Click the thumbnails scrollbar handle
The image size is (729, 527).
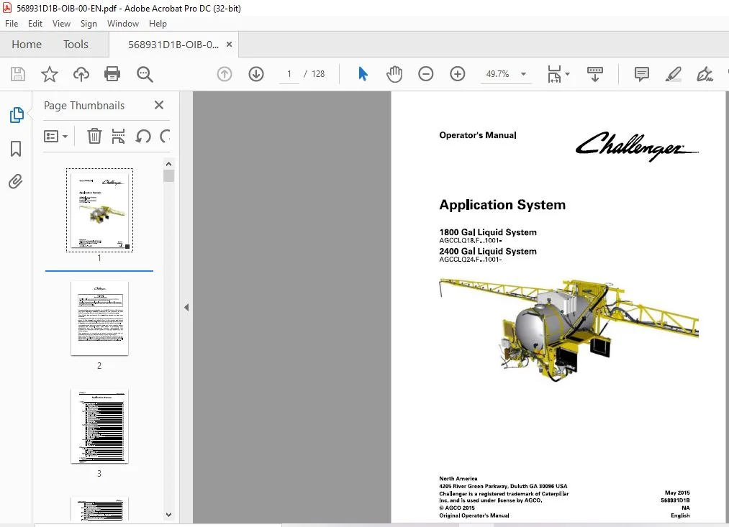(169, 175)
